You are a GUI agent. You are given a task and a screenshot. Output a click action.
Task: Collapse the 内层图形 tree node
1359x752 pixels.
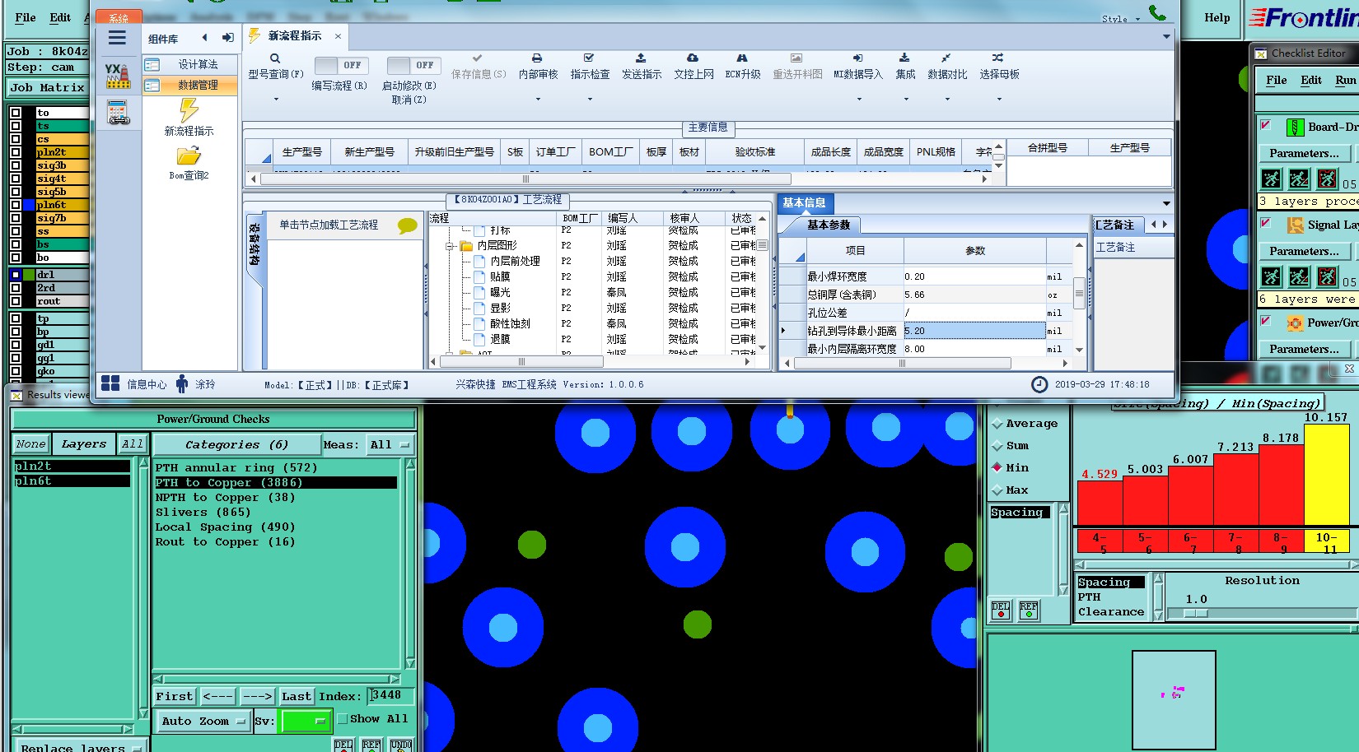point(450,246)
